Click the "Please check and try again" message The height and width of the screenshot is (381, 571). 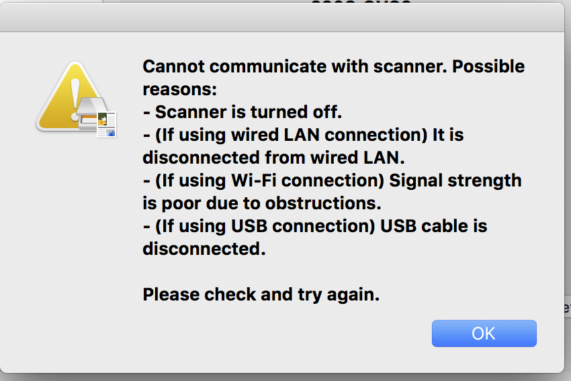tap(261, 294)
